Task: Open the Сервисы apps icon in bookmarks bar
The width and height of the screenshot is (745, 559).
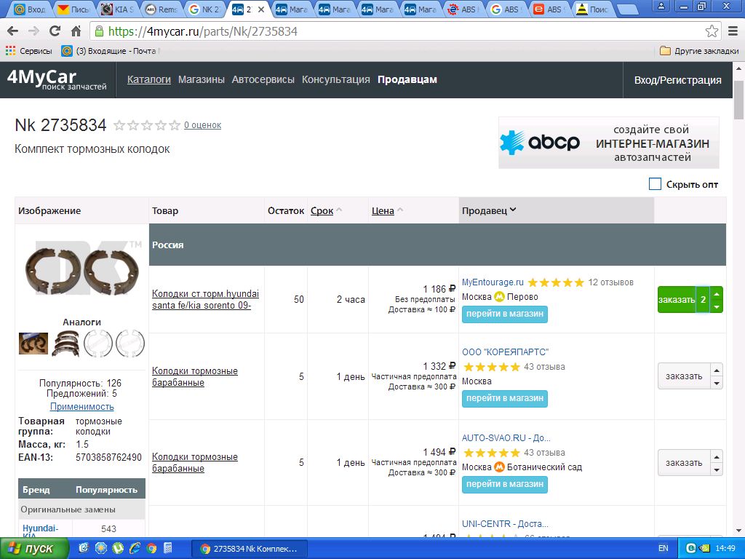Action: tap(10, 51)
